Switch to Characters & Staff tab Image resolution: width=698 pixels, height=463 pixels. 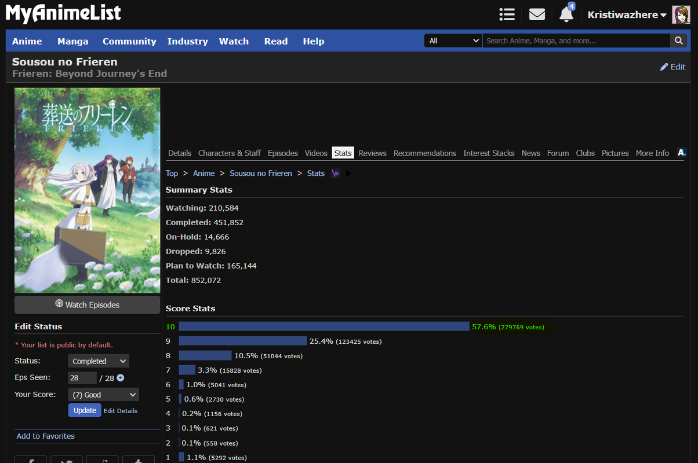230,153
